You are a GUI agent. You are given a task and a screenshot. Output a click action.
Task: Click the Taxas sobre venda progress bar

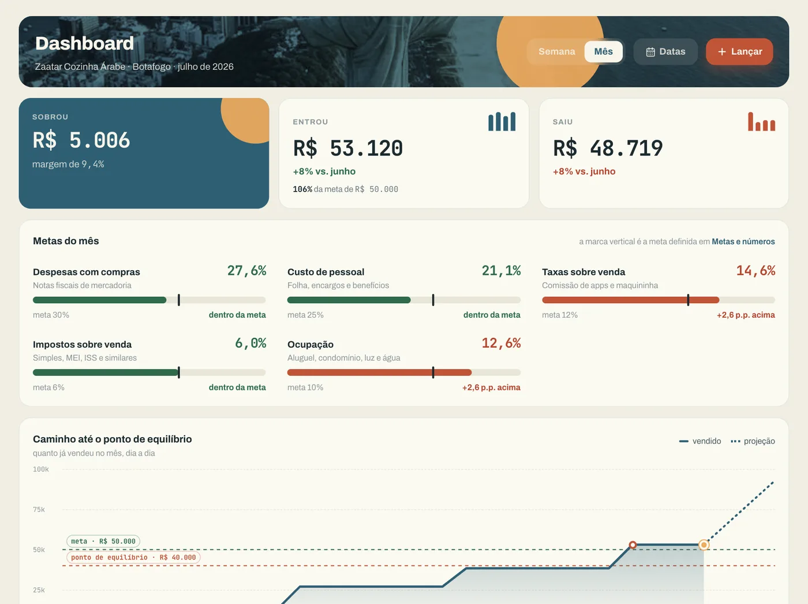[x=658, y=300]
